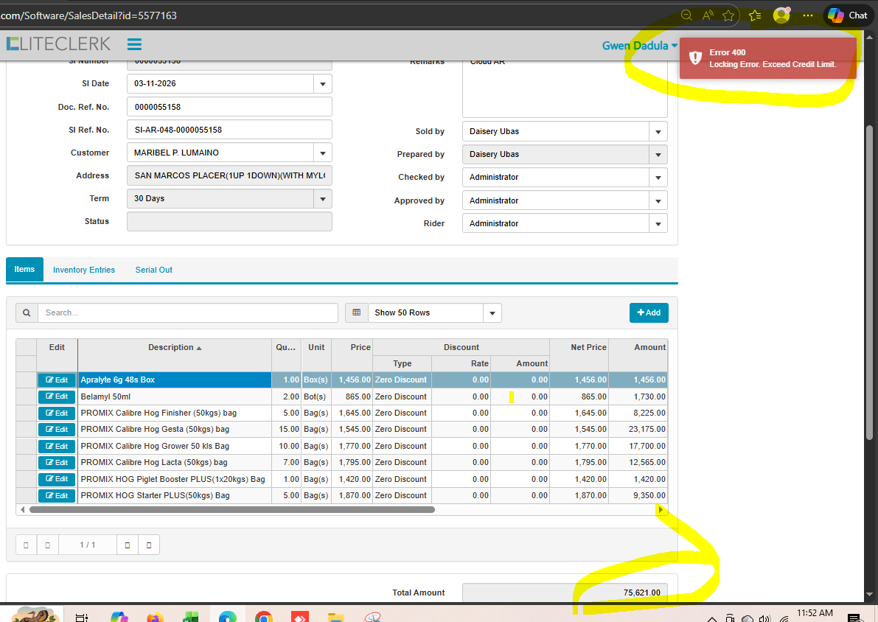Add page to favorites with star icon
The height and width of the screenshot is (622, 878).
coord(728,15)
